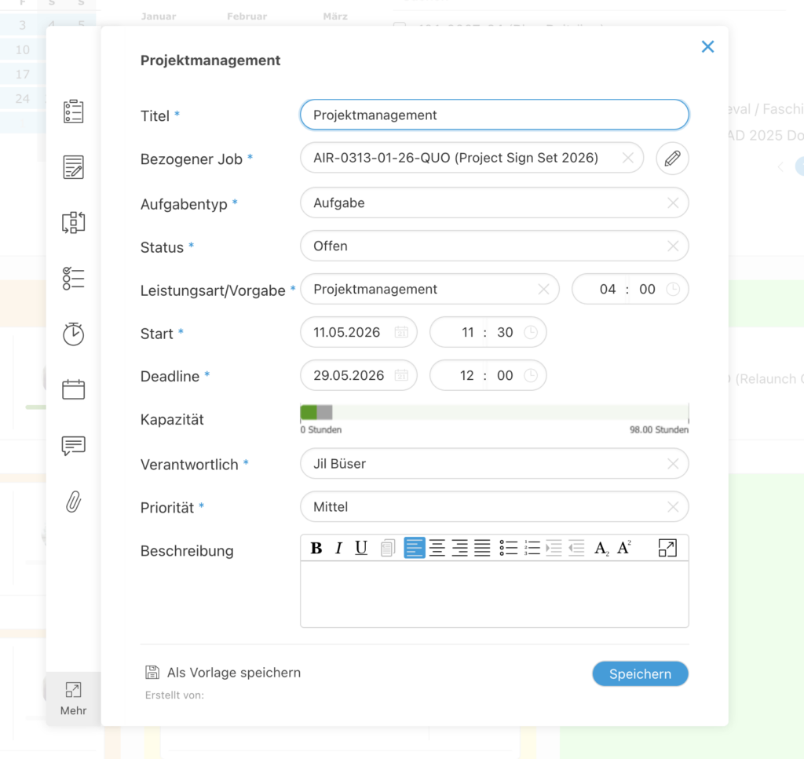Select the calendar icon in the sidebar
The width and height of the screenshot is (804, 759).
[x=73, y=389]
